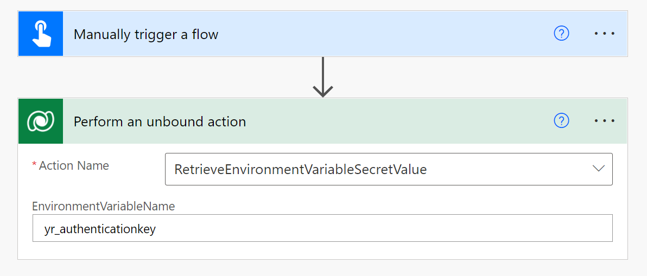Image resolution: width=647 pixels, height=276 pixels.
Task: Click the yr_authenticationkey text value
Action: click(100, 229)
